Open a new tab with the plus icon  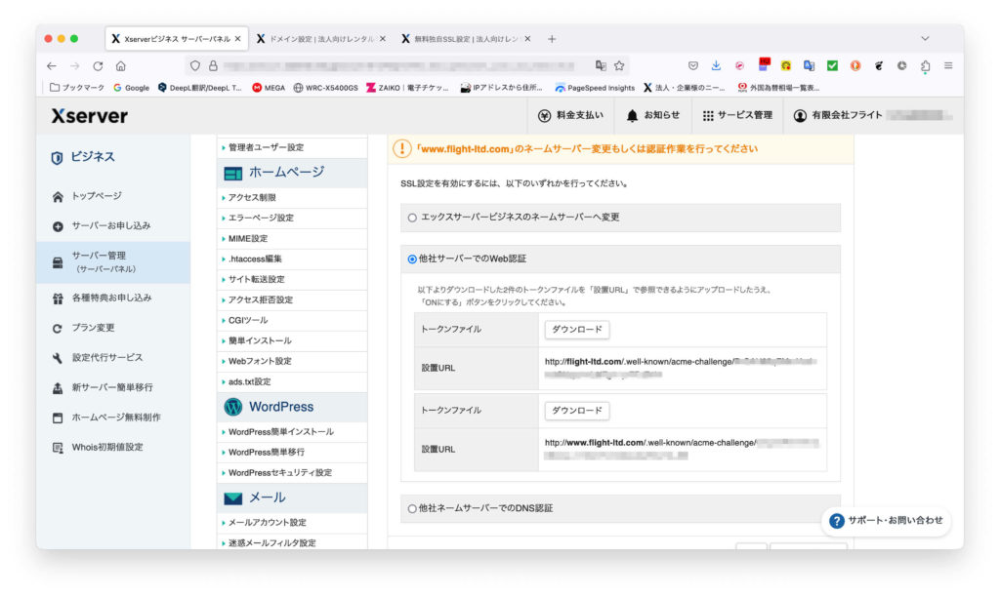coord(552,39)
